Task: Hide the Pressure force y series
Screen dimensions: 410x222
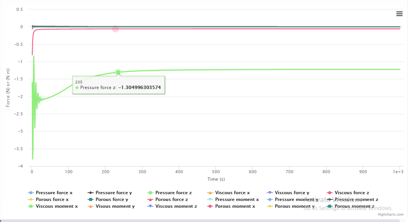Action: point(114,193)
